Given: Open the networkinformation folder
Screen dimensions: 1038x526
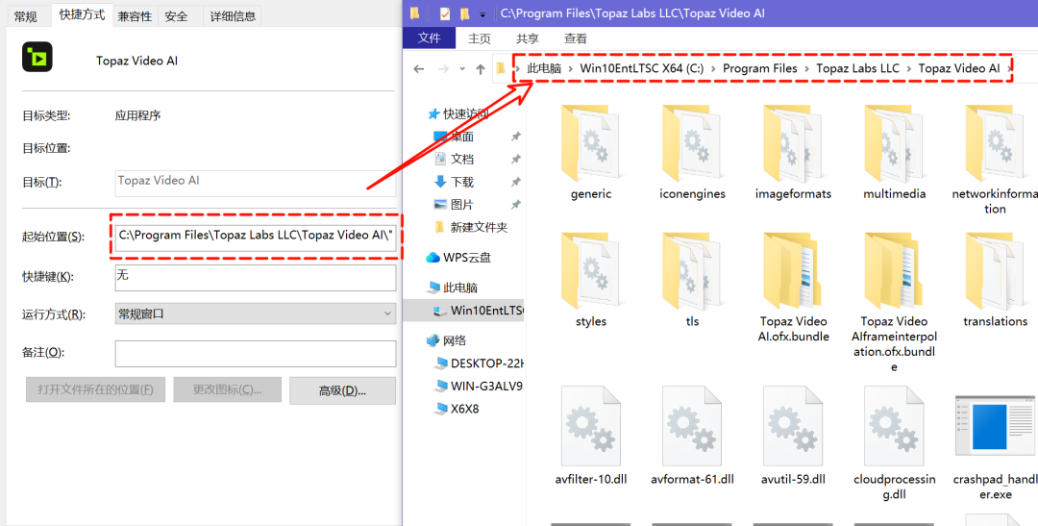Looking at the screenshot, I should coord(995,161).
